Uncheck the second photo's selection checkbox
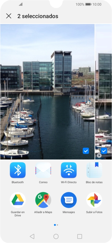Image resolution: width=112 pixels, height=243 pixels. pos(104,151)
